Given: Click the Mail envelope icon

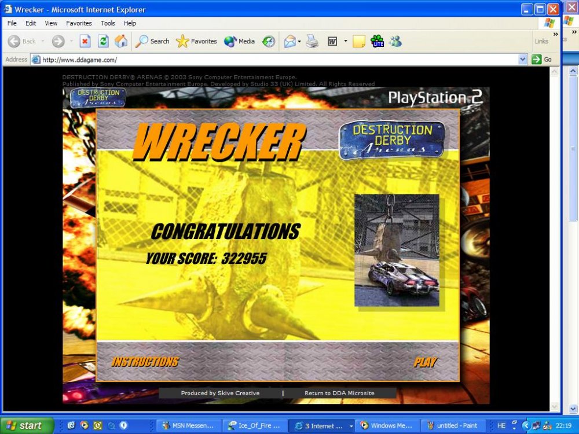Looking at the screenshot, I should pyautogui.click(x=290, y=41).
